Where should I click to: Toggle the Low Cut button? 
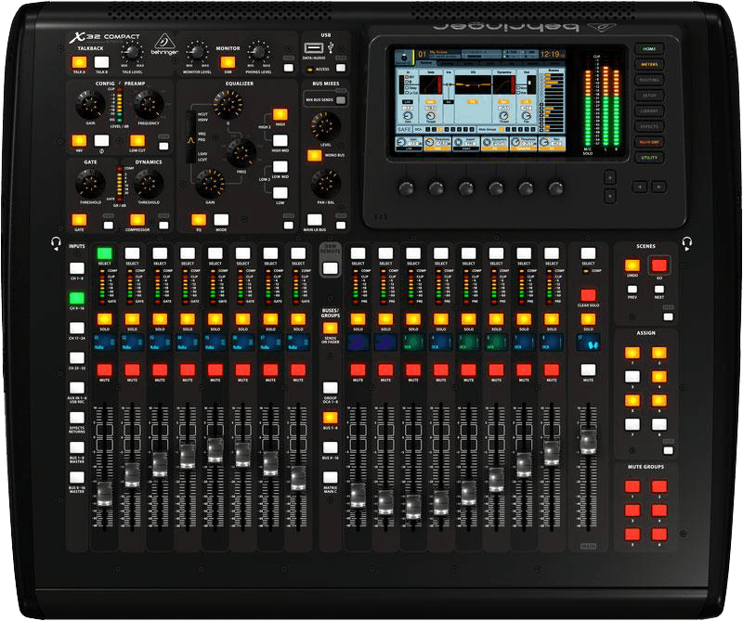pyautogui.click(x=137, y=141)
